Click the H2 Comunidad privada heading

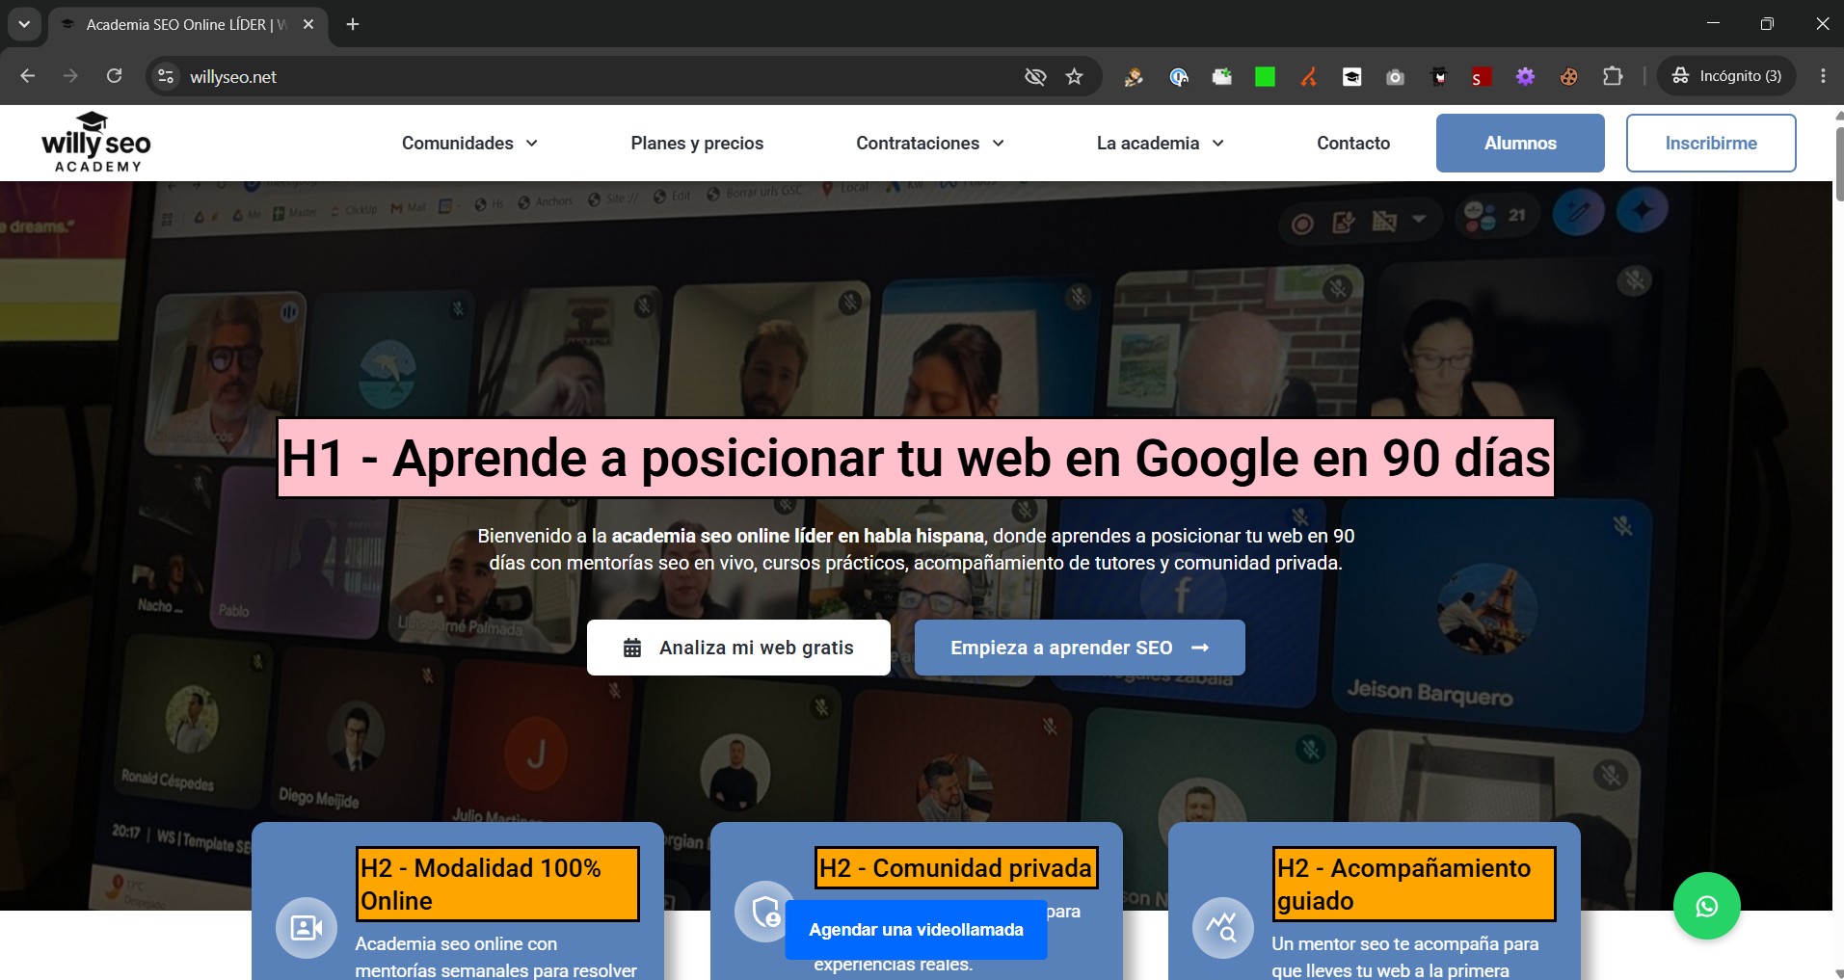pyautogui.click(x=956, y=868)
